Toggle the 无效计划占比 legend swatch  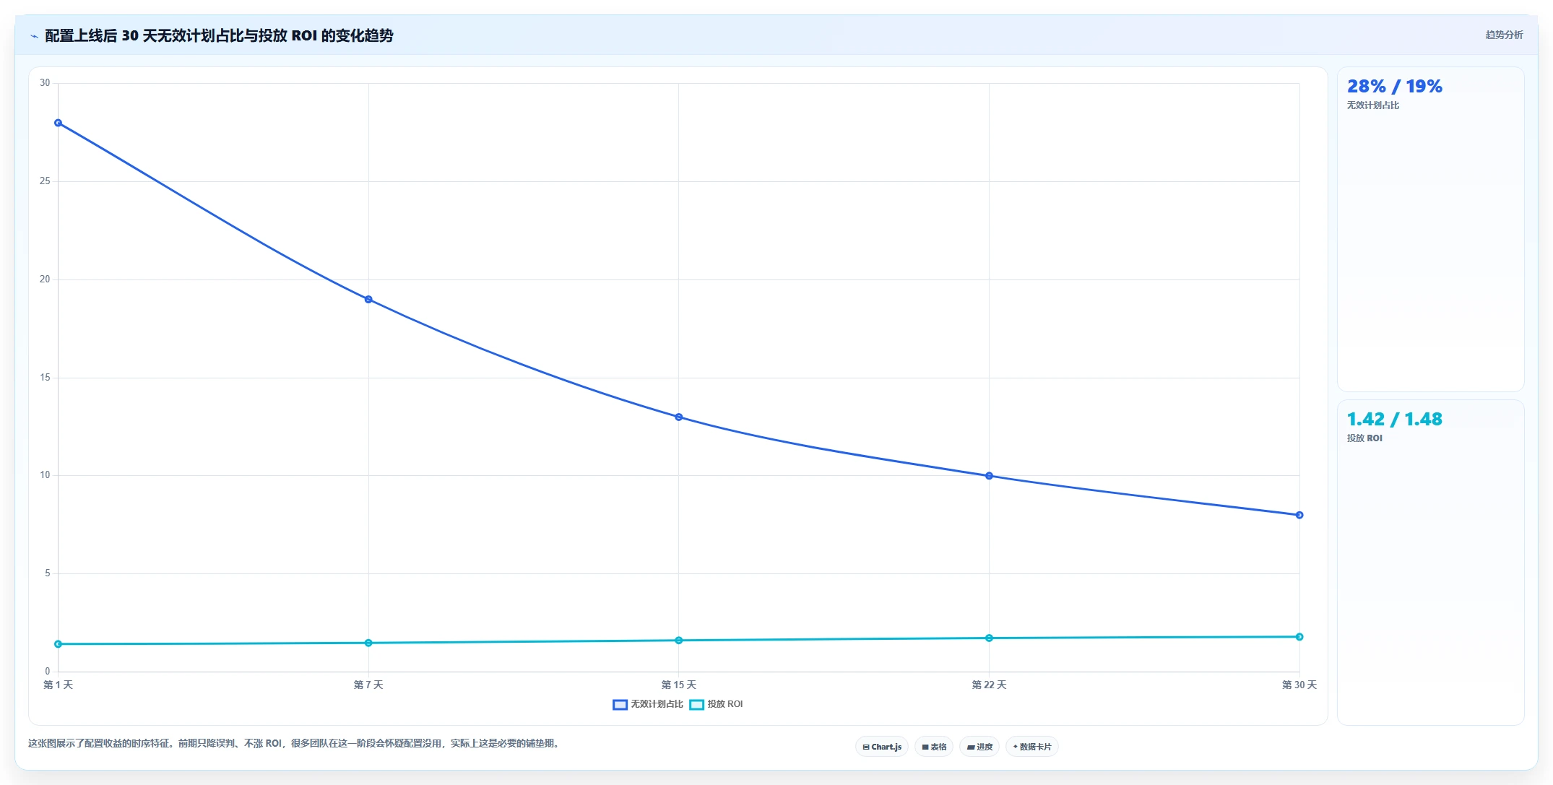point(620,705)
